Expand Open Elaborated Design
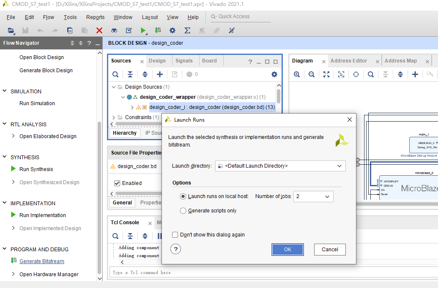 click(x=13, y=136)
